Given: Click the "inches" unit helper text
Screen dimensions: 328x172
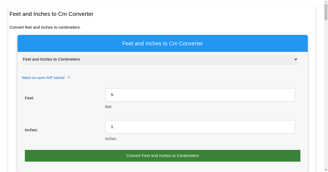Looking at the screenshot, I should 110,139.
